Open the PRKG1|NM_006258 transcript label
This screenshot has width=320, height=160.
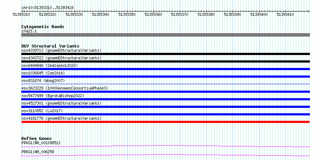click(38, 152)
